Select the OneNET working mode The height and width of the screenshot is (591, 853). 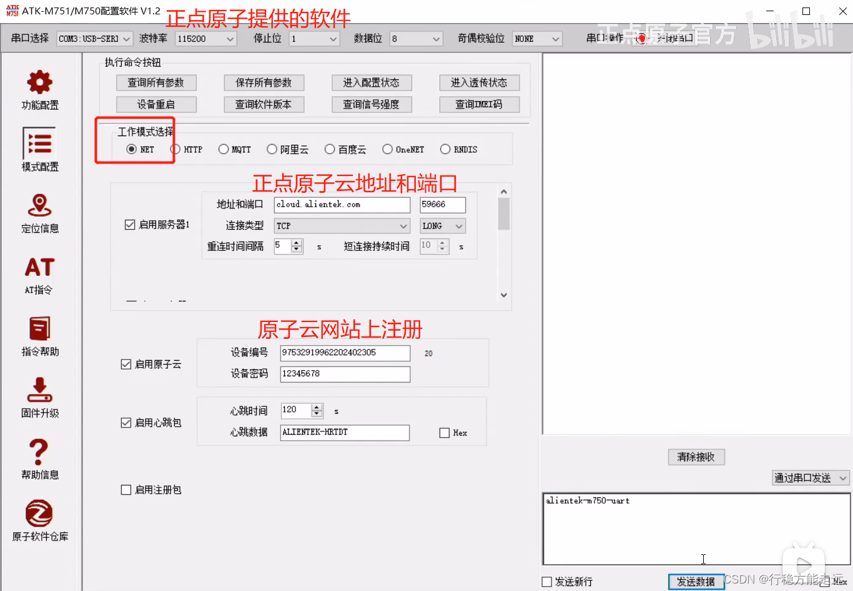(x=387, y=149)
